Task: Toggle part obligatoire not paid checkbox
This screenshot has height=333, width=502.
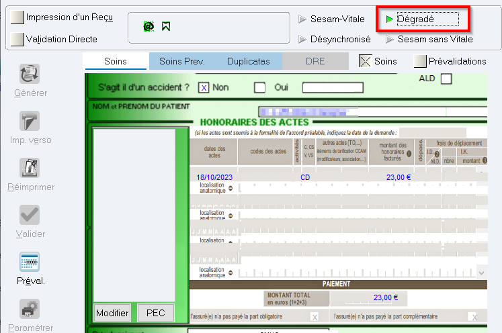Action: (x=315, y=317)
